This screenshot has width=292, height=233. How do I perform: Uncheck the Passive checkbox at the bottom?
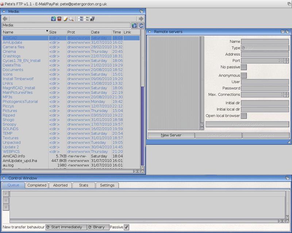(x=126, y=226)
